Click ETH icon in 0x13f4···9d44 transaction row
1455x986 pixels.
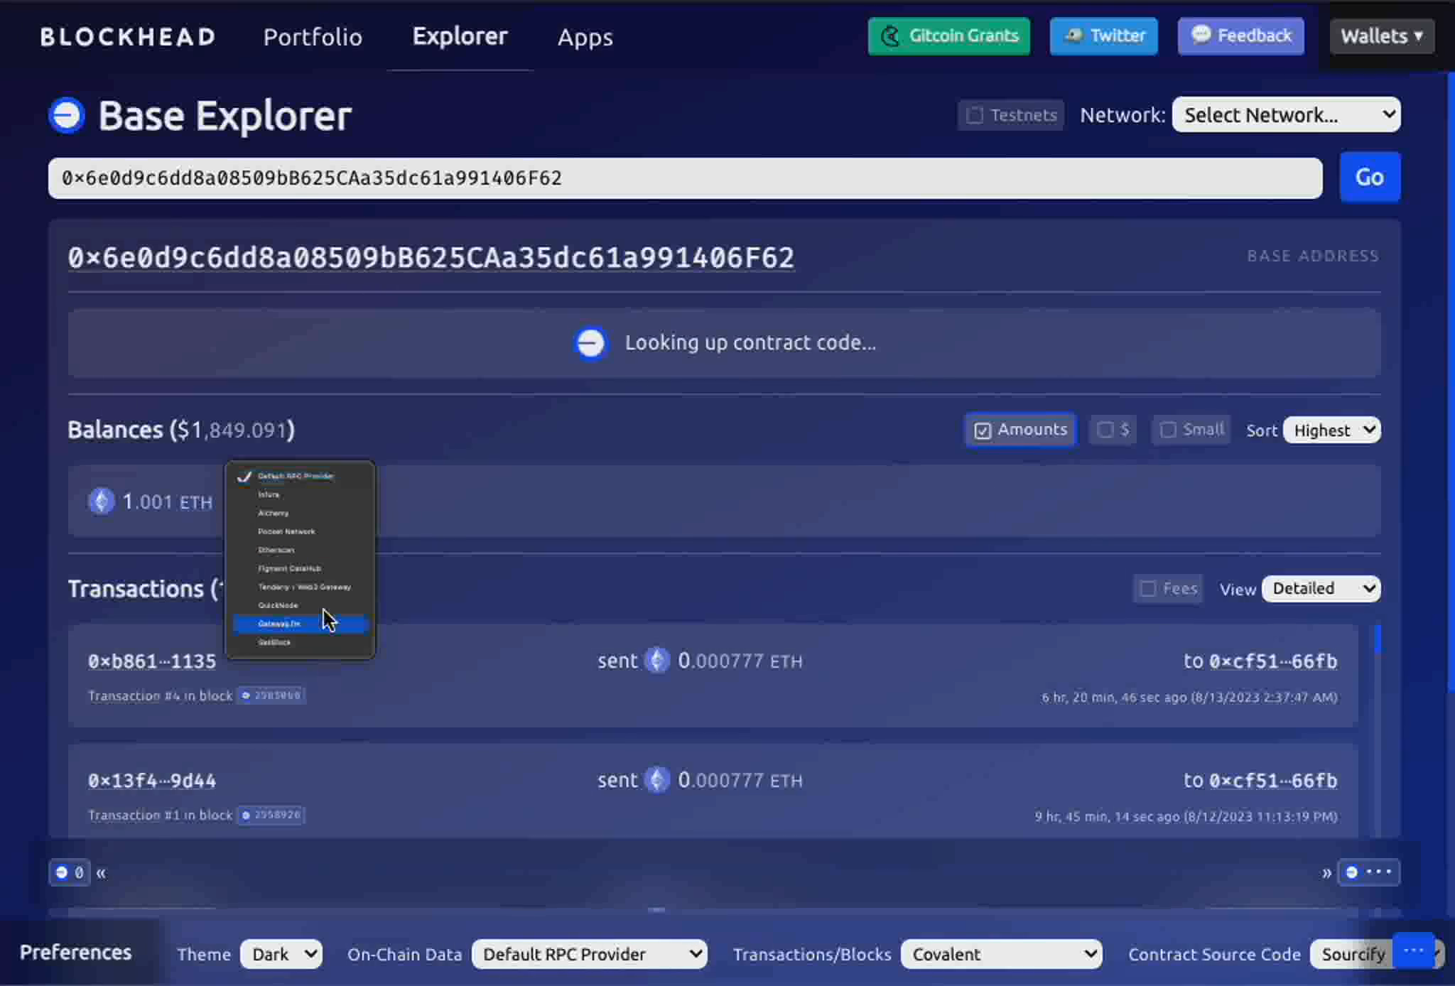[657, 780]
